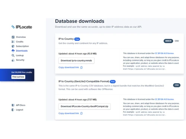Image resolution: width=186 pixels, height=139 pixels.
Task: Click the Database downloads heading
Action: pyautogui.click(x=80, y=21)
